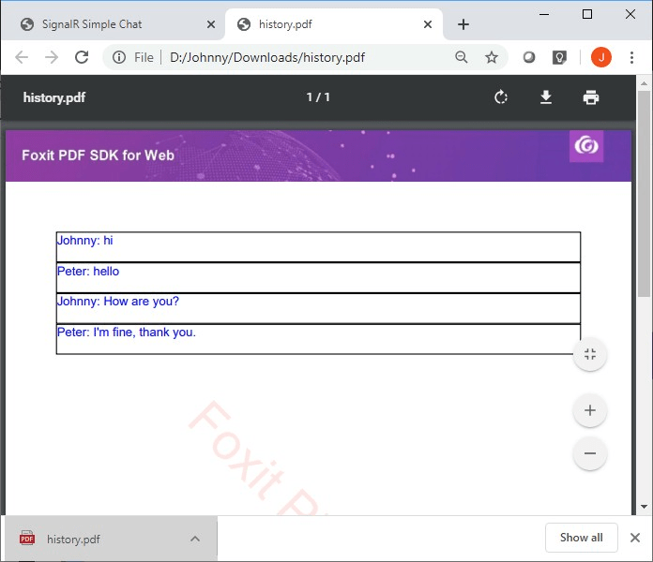Open a new browser tab

pos(463,24)
